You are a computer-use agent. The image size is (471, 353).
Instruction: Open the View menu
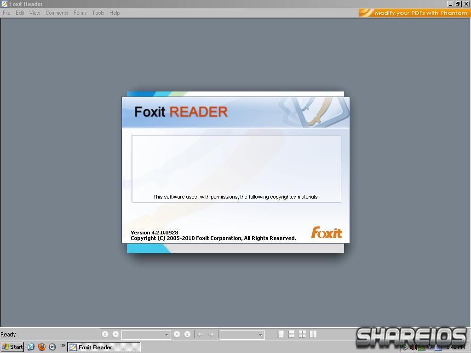coord(35,13)
